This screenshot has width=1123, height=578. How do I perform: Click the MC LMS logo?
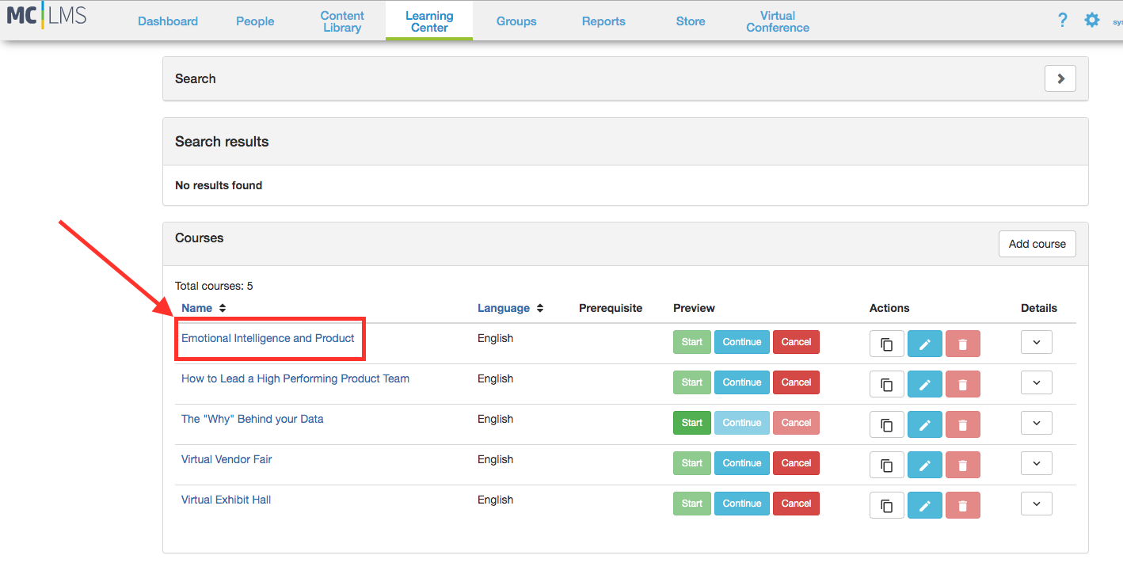47,16
